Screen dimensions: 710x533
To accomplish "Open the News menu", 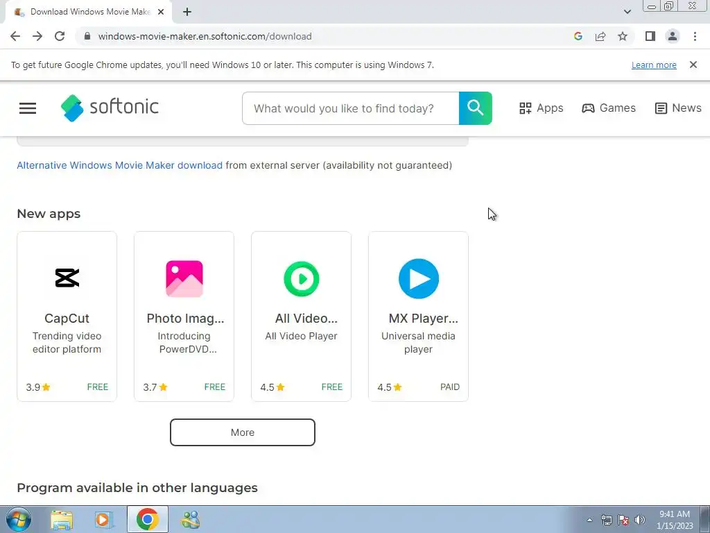I will coord(678,108).
